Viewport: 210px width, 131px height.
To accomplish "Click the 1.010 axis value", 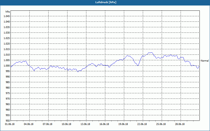I will pyautogui.click(x=7, y=55).
